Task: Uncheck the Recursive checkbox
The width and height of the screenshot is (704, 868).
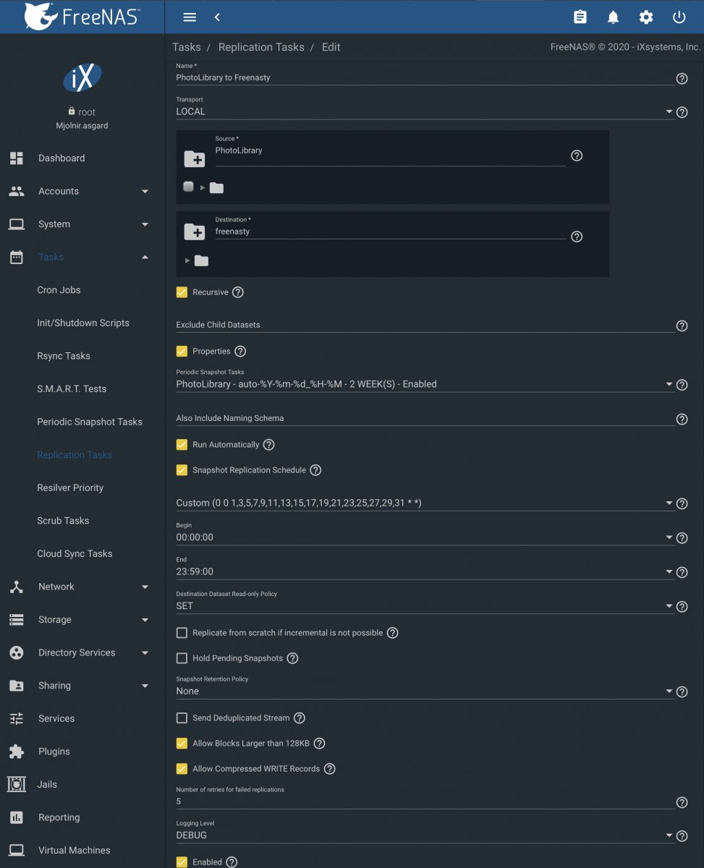Action: pos(182,293)
